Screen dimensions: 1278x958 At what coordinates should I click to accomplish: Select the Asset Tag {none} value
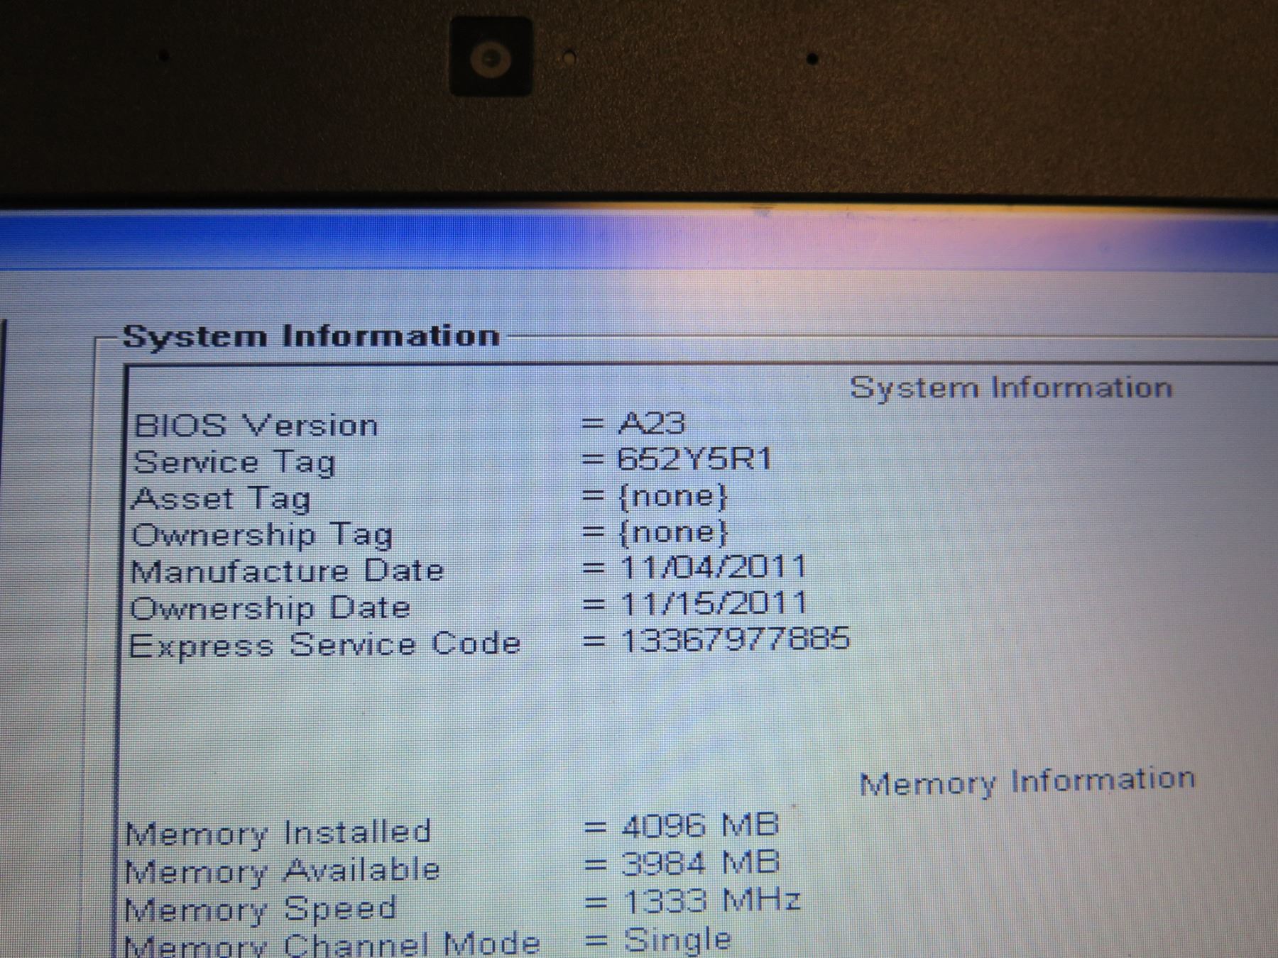[672, 496]
